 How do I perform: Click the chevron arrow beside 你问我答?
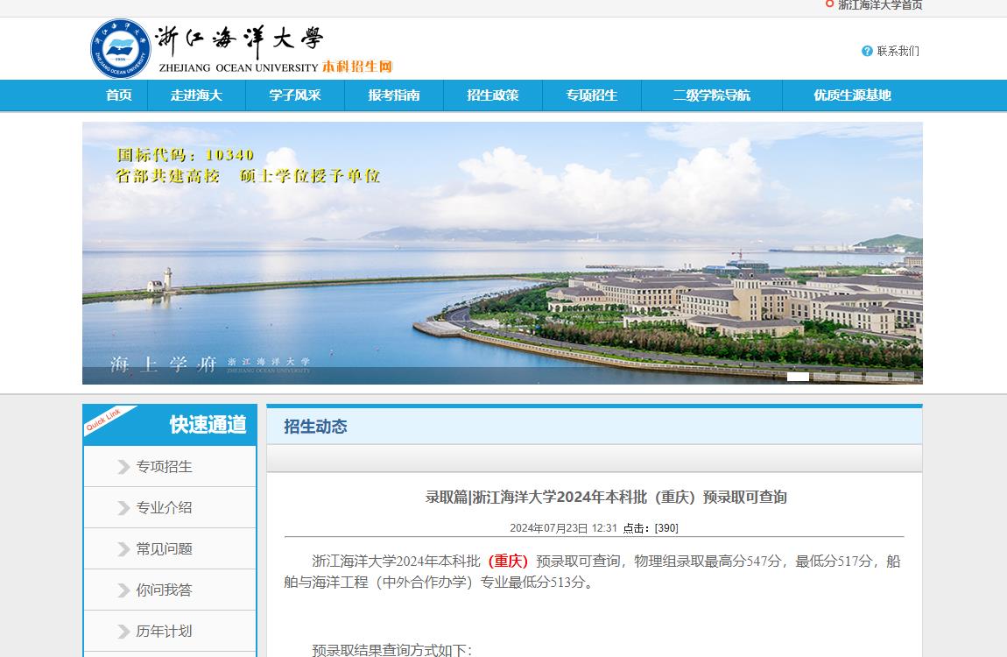point(123,590)
